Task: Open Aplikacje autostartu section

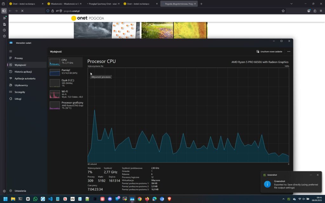Action: point(25,78)
